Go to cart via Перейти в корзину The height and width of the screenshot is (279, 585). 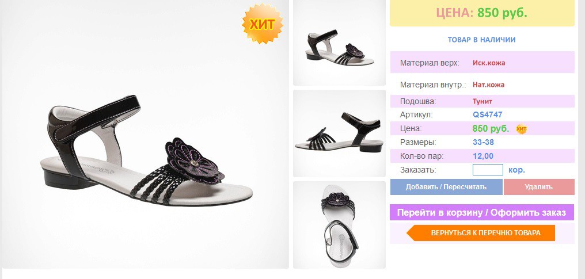pos(482,212)
